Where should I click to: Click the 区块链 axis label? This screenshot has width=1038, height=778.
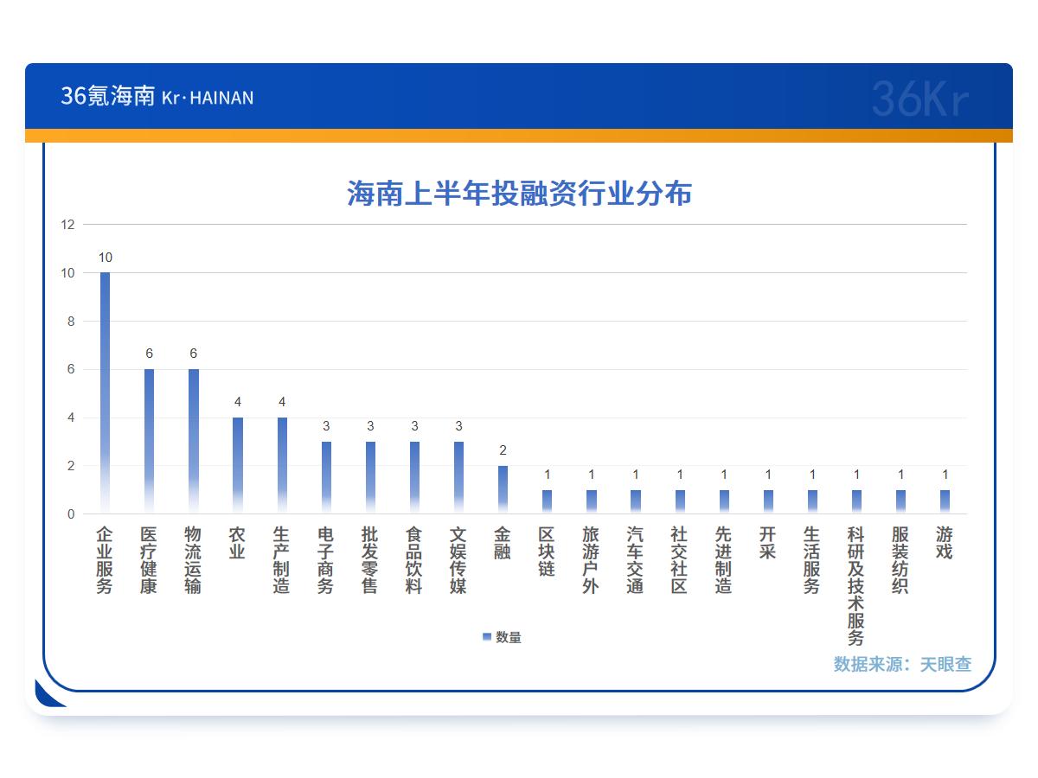click(547, 552)
